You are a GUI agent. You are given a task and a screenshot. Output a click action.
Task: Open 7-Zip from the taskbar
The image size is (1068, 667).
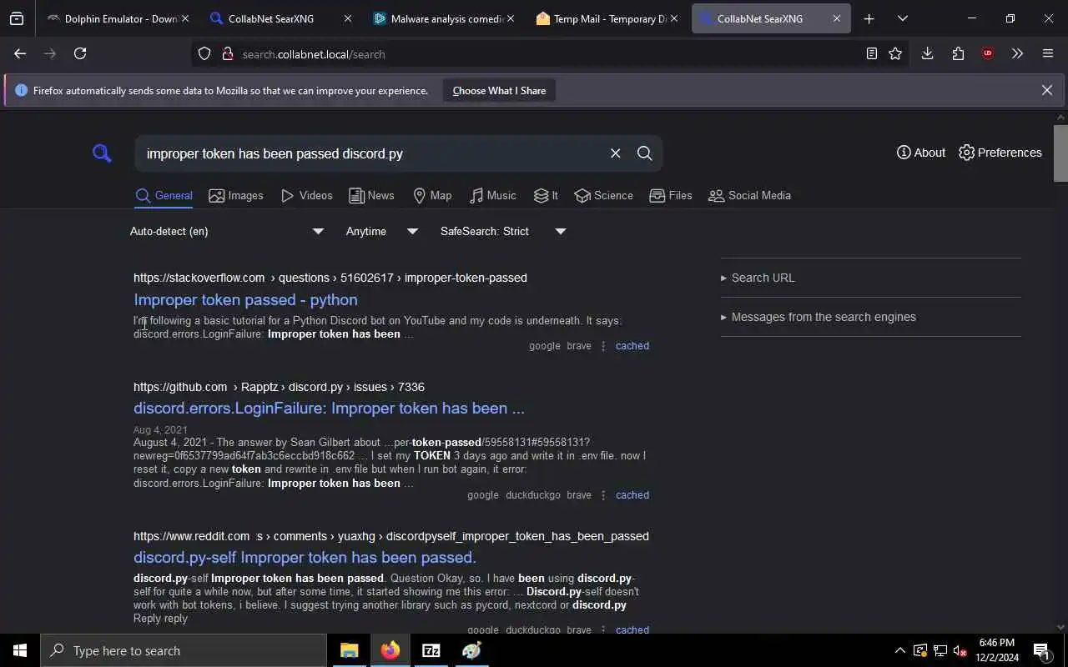(431, 650)
